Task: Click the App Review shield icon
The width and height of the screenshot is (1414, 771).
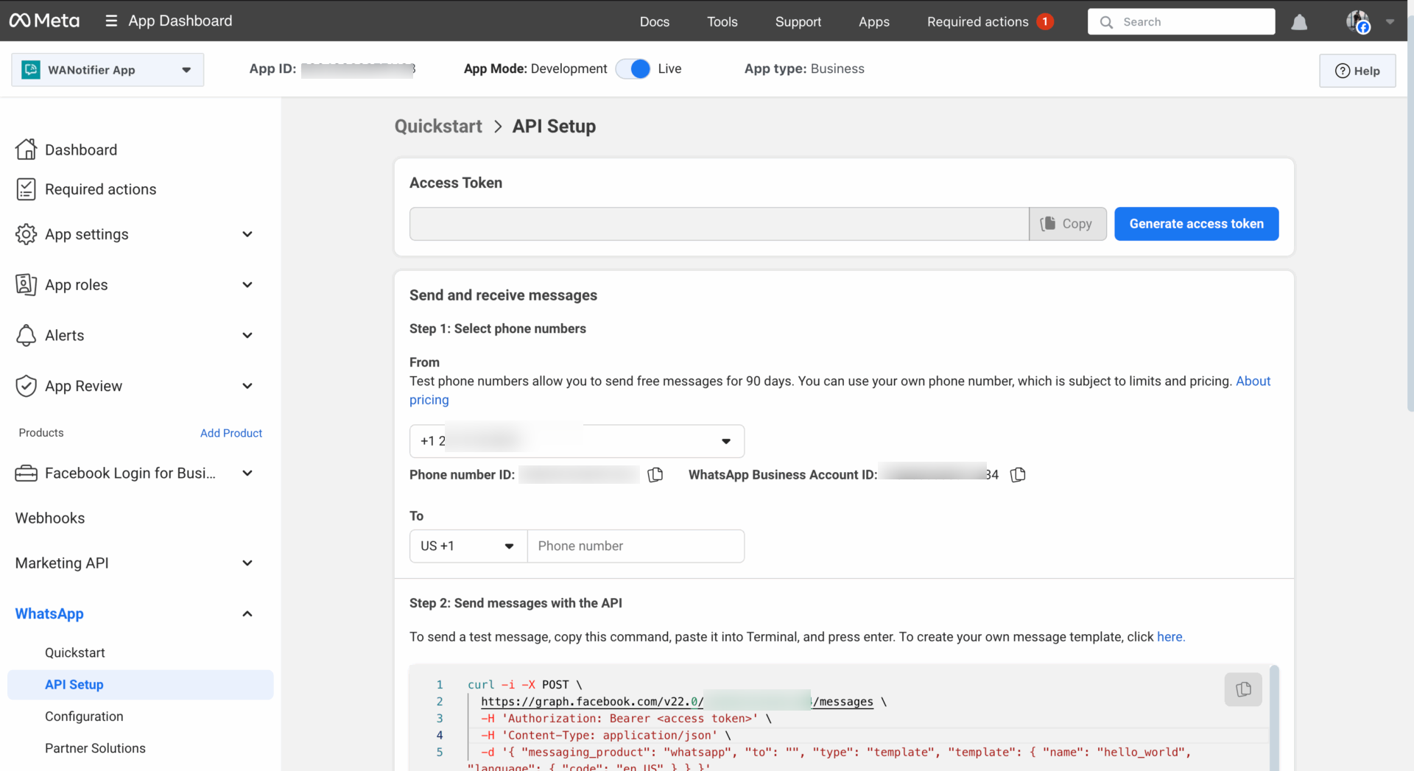Action: tap(26, 386)
